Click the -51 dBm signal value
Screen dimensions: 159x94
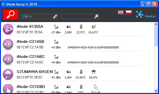coord(56,77)
